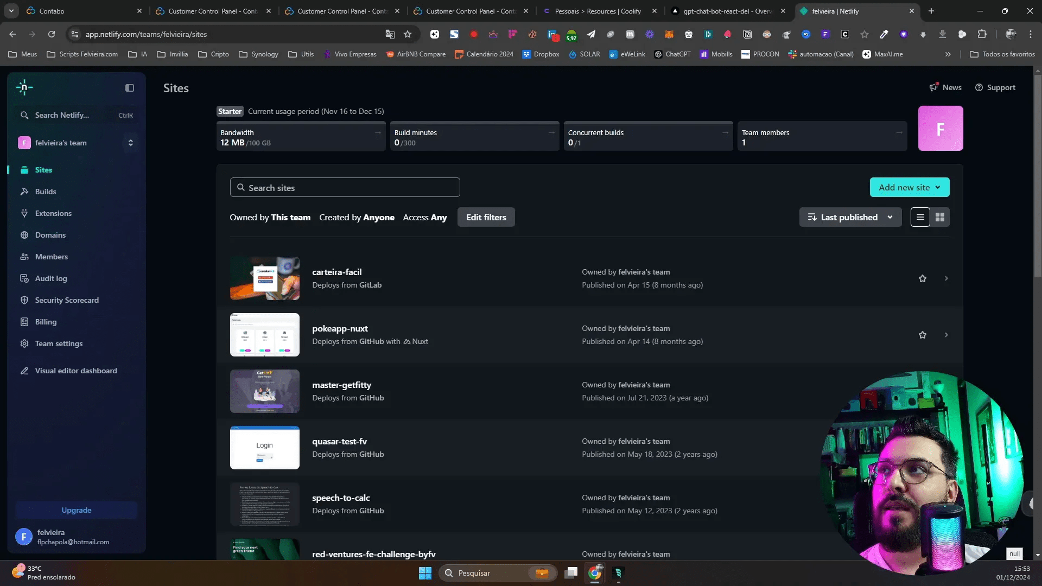Screen dimensions: 1042x586
Task: Open Support in the top bar
Action: (x=995, y=87)
